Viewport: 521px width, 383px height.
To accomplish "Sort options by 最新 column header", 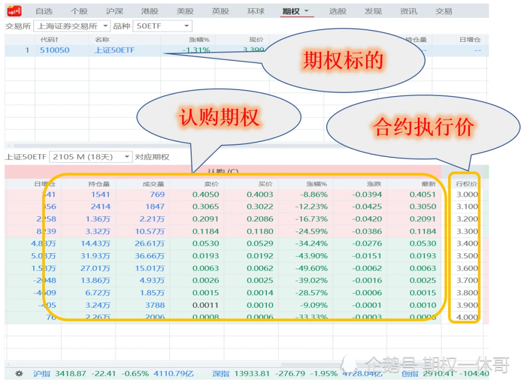I will click(428, 184).
